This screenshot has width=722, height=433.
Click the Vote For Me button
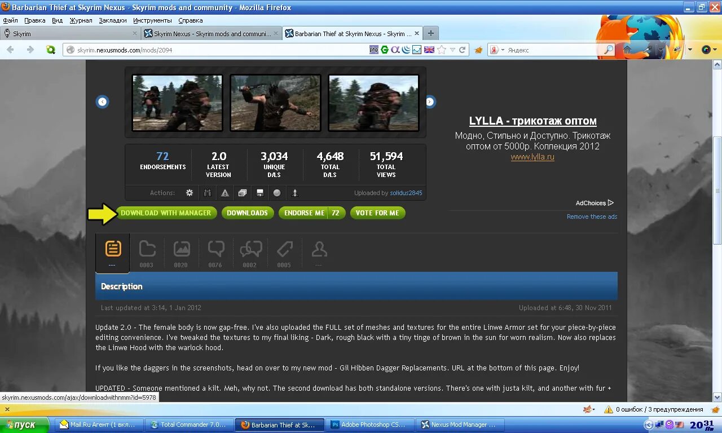click(377, 213)
